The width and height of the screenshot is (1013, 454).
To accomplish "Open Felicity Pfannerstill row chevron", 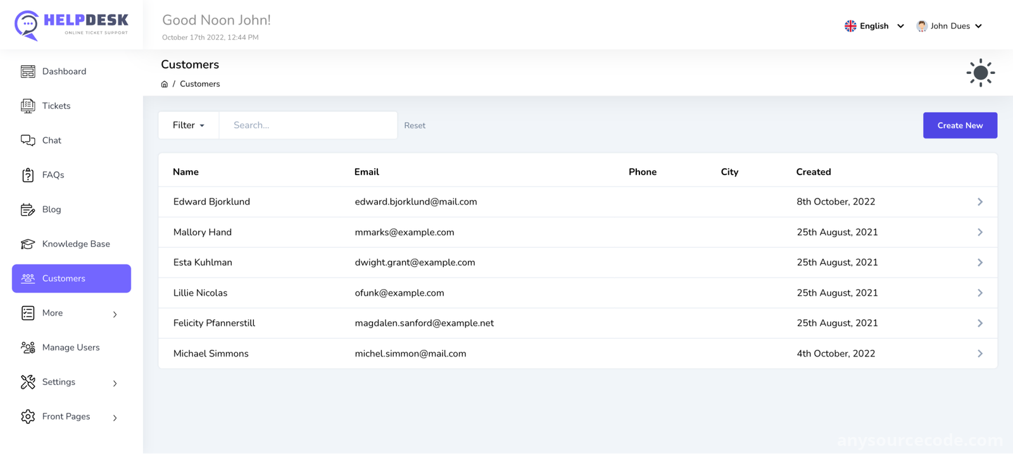I will click(x=980, y=323).
